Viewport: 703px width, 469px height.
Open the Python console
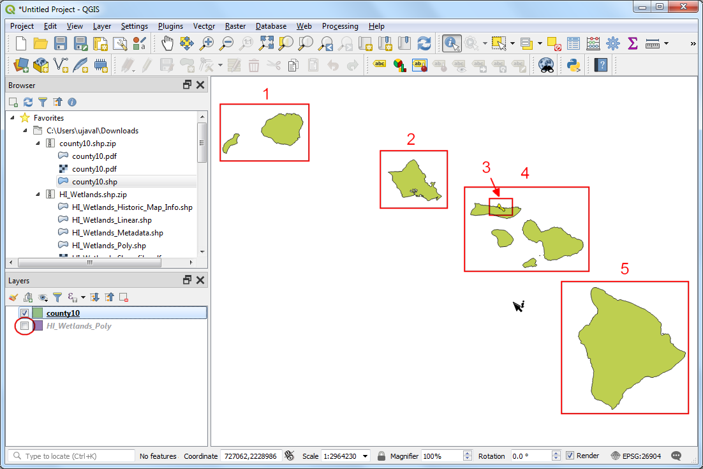[x=573, y=64]
